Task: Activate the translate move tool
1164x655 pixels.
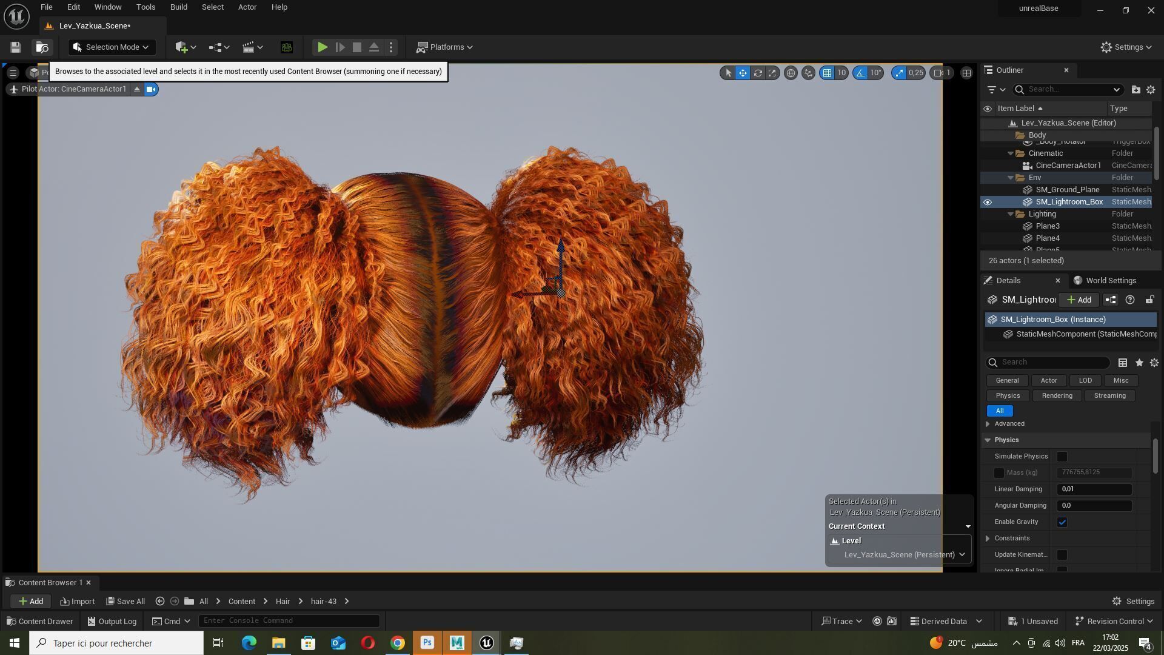Action: pyautogui.click(x=743, y=73)
